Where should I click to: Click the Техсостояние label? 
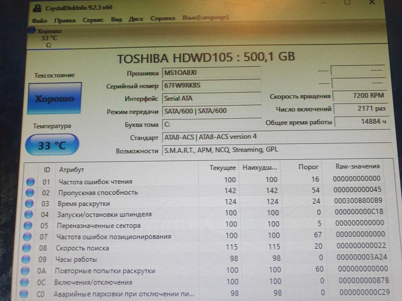coord(54,75)
